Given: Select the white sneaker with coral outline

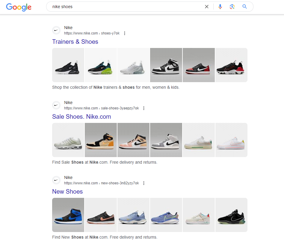Looking at the screenshot, I should point(231,140).
